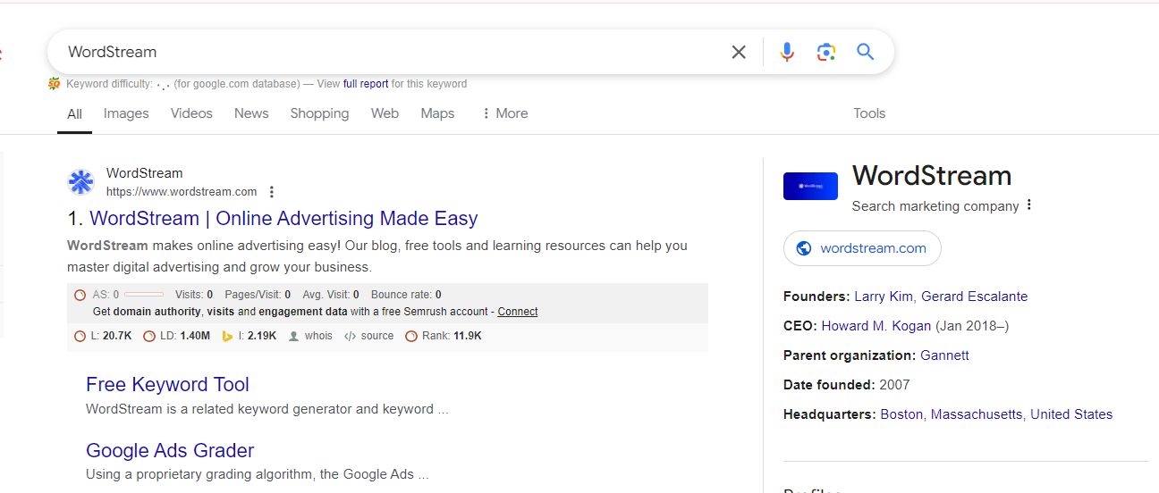Open Google Lens image search
Viewport: 1159px width, 493px height.
click(826, 53)
